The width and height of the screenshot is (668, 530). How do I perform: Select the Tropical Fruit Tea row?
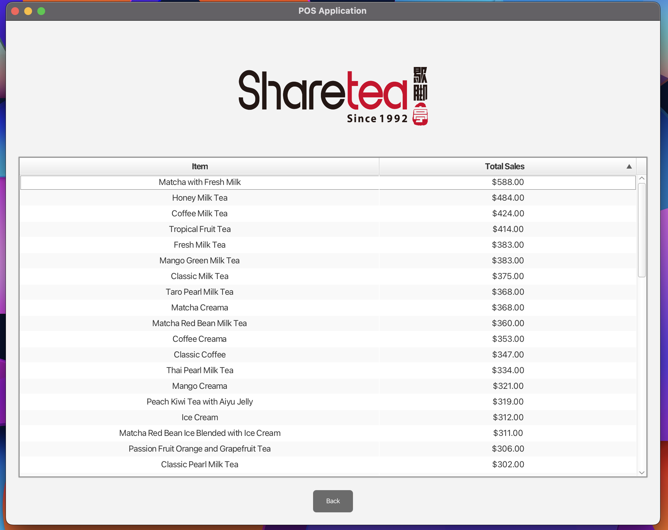tap(200, 229)
